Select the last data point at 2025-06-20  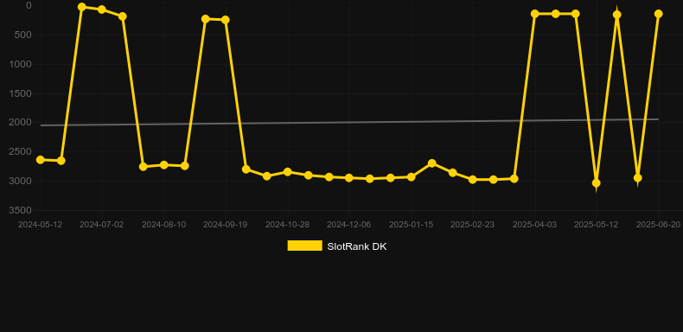click(x=658, y=14)
